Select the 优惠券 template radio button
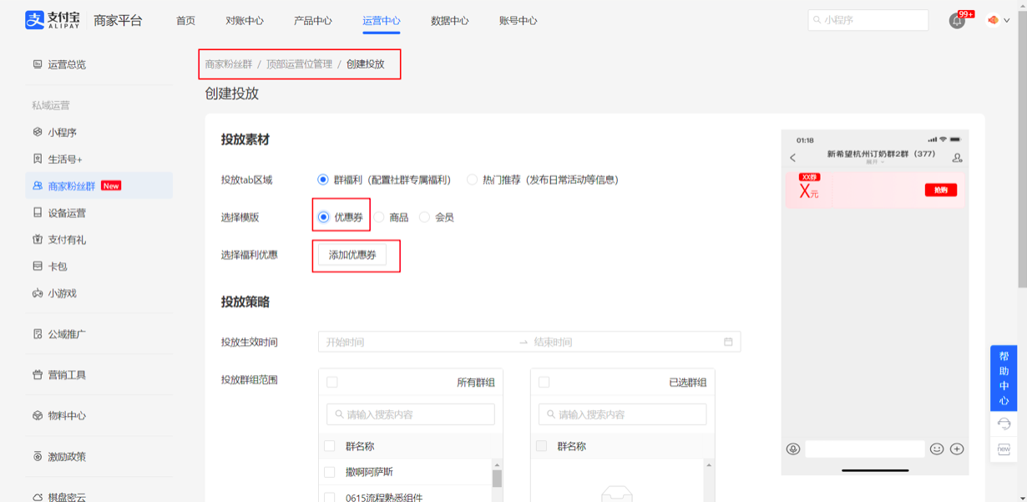Viewport: 1027px width, 502px height. [x=324, y=217]
